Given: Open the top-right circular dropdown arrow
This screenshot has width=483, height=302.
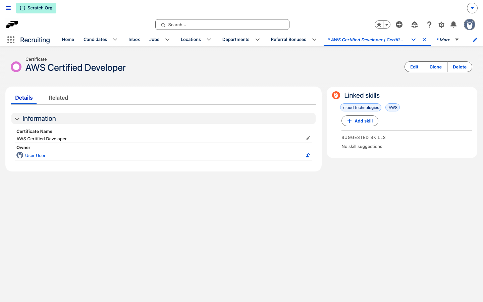Looking at the screenshot, I should pyautogui.click(x=472, y=8).
